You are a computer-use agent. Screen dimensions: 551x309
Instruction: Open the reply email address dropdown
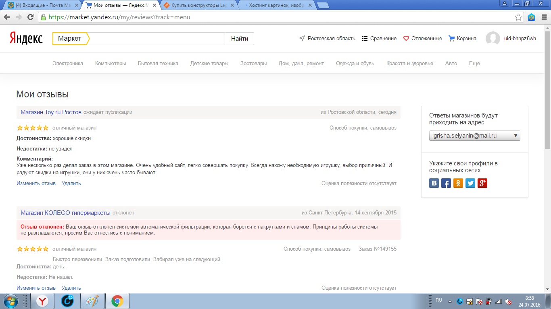475,136
